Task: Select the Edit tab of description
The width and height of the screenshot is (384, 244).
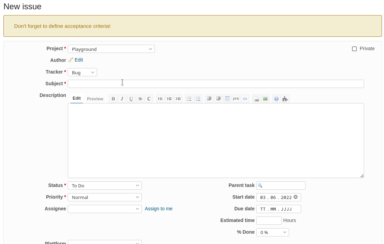Action: click(77, 98)
